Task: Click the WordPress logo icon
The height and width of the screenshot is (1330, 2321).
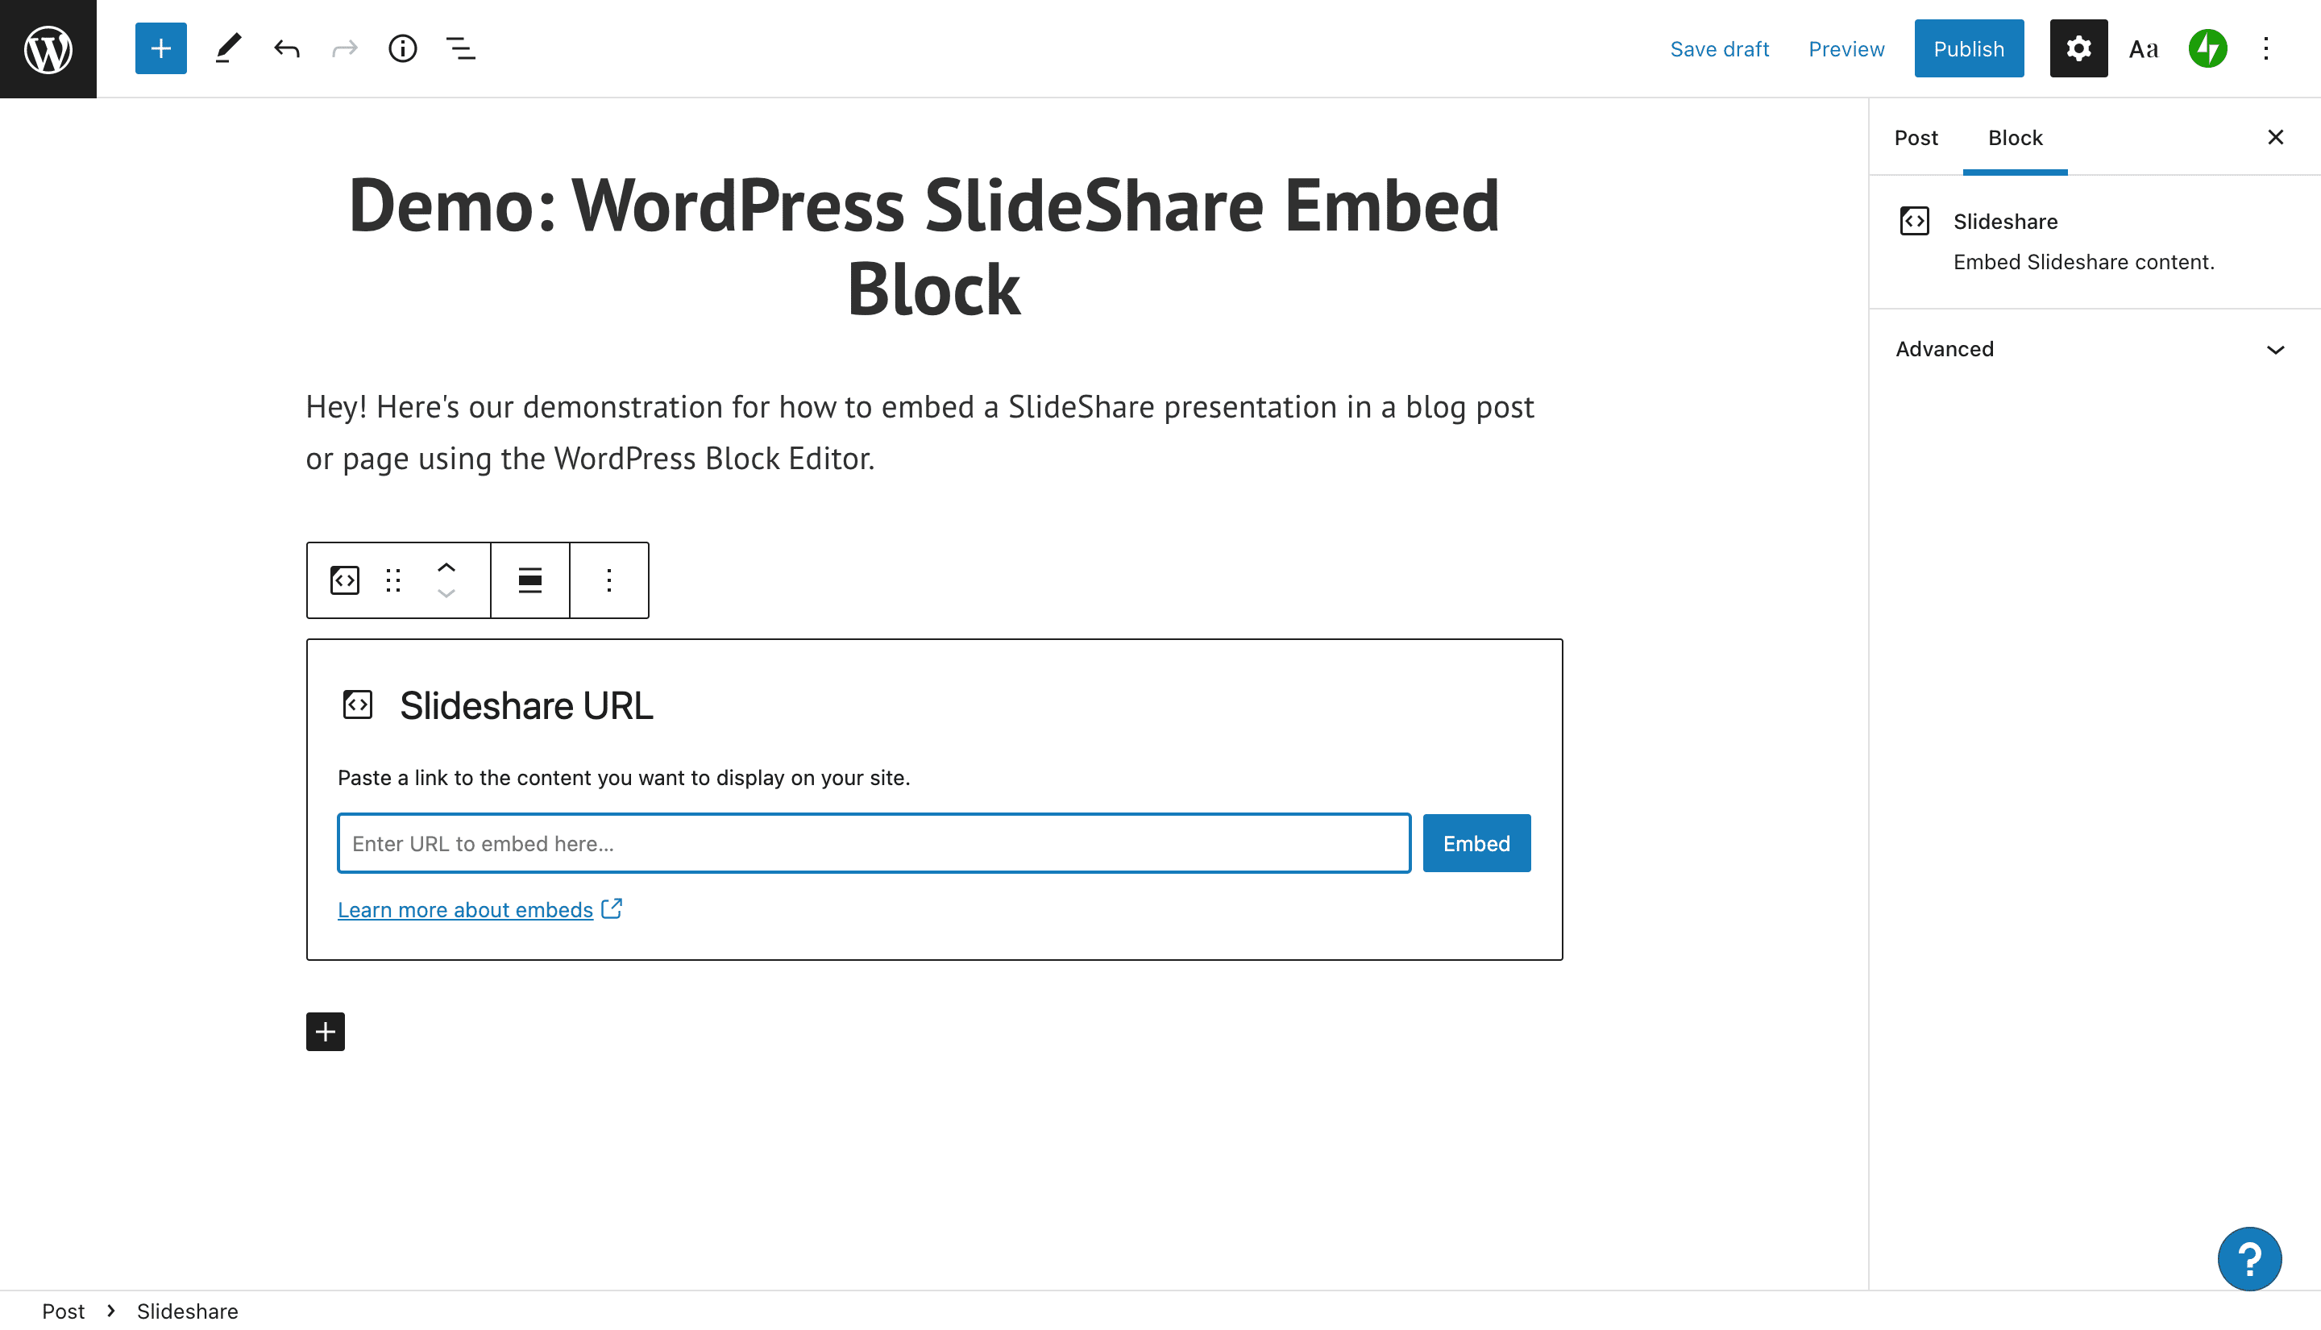Action: 48,48
